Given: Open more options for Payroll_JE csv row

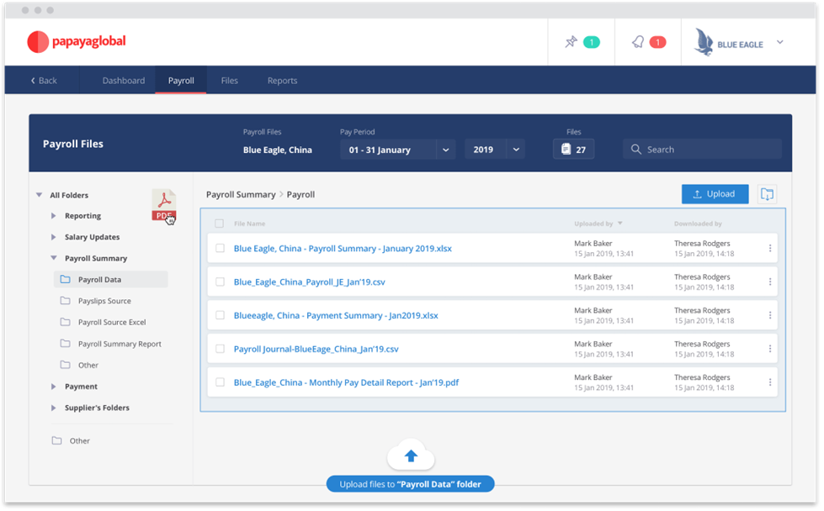Looking at the screenshot, I should click(770, 282).
